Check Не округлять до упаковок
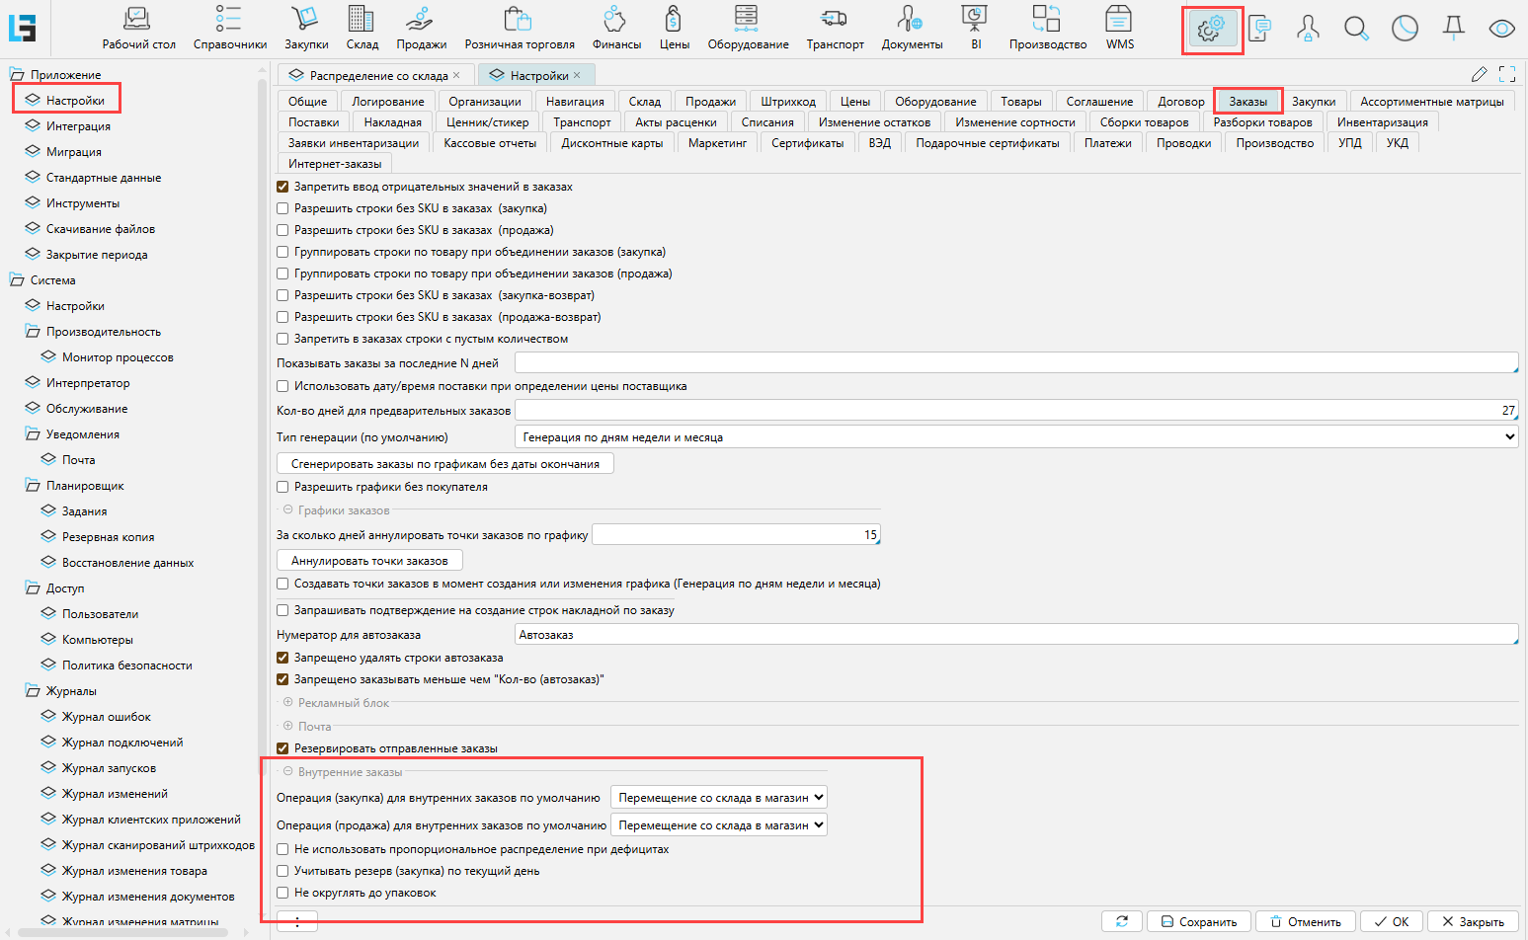The image size is (1528, 940). (283, 893)
